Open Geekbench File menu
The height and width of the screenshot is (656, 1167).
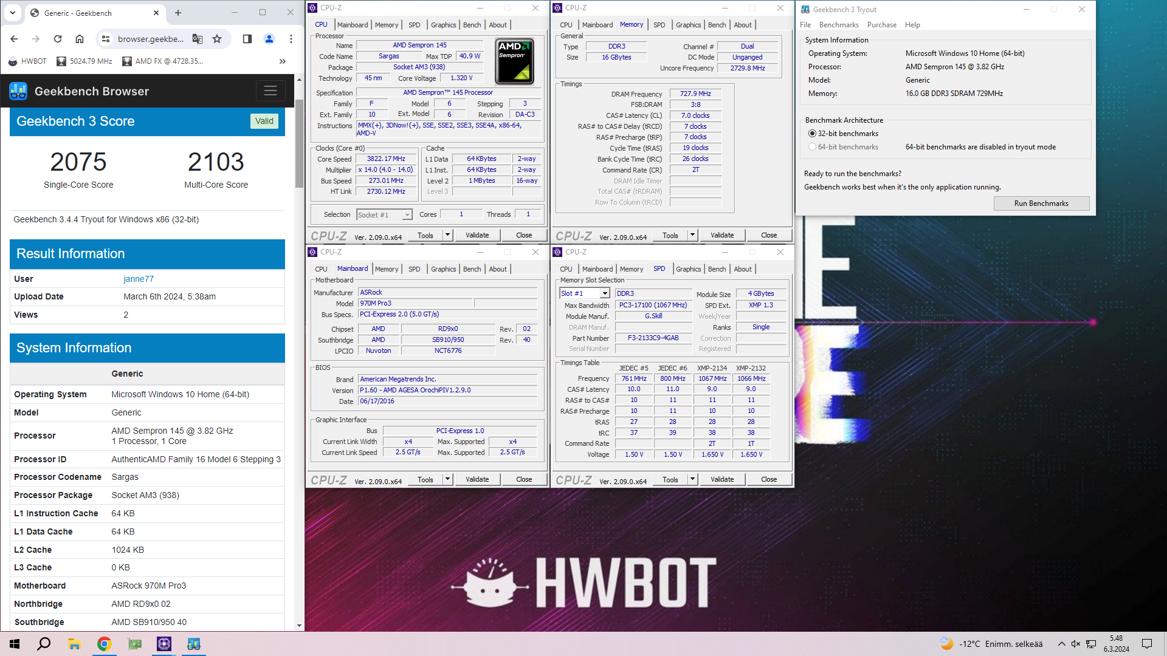click(x=805, y=25)
